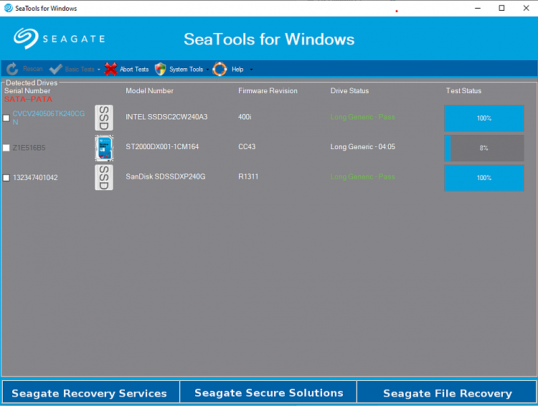
Task: Select the Abort Tests label
Action: pyautogui.click(x=134, y=70)
